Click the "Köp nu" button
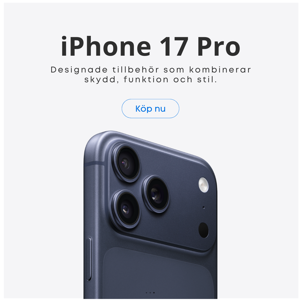The height and width of the screenshot is (301, 301). (x=150, y=109)
